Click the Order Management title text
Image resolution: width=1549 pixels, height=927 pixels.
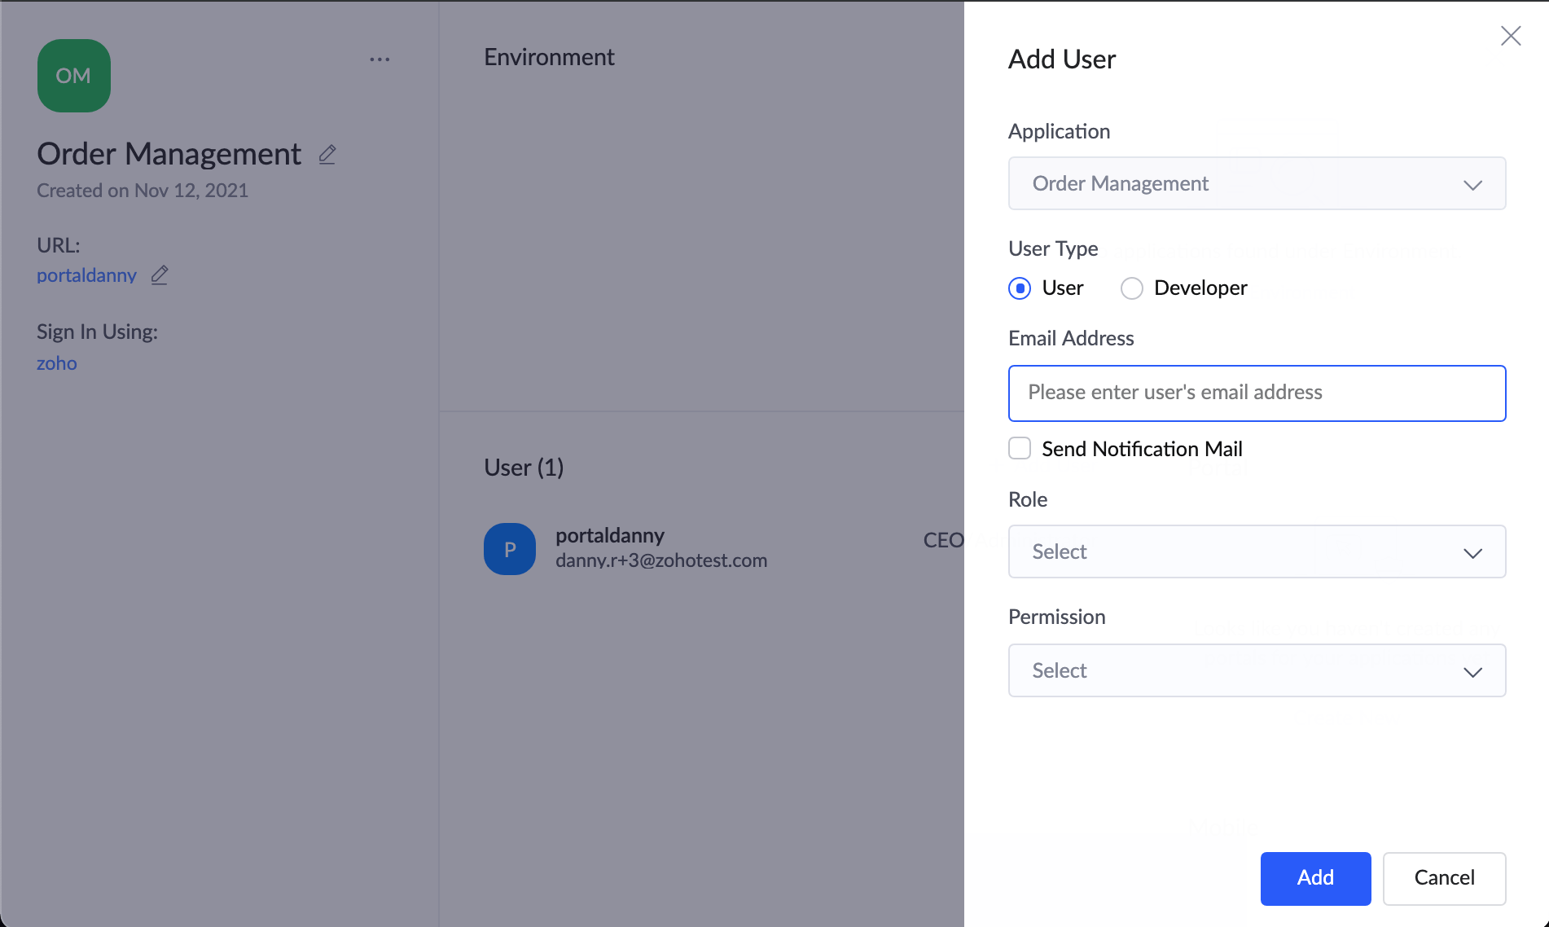169,154
